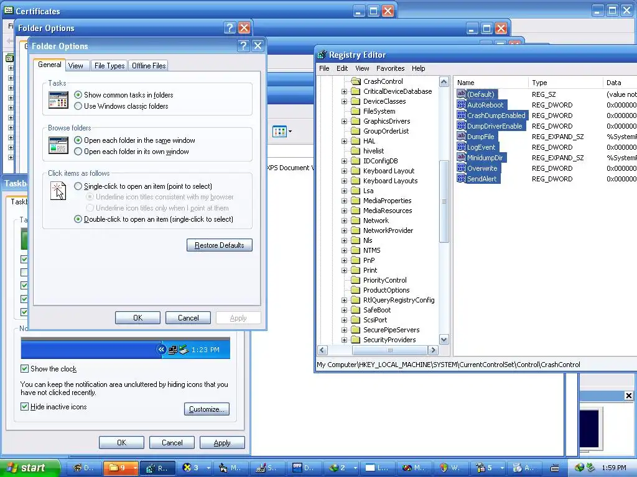Click the Start button

[x=29, y=468]
